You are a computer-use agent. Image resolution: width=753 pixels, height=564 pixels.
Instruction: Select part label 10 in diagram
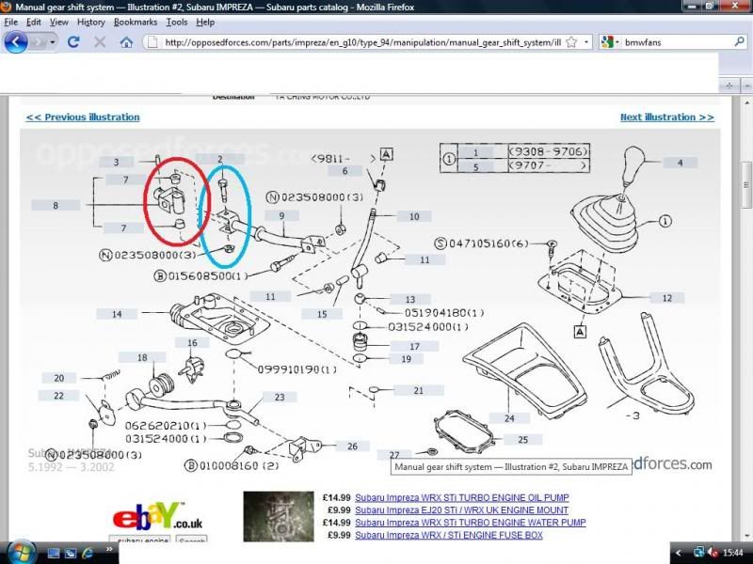(x=414, y=216)
